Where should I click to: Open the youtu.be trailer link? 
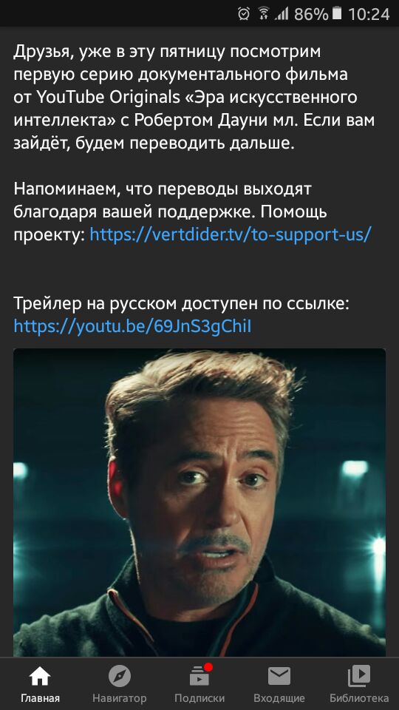tap(132, 326)
